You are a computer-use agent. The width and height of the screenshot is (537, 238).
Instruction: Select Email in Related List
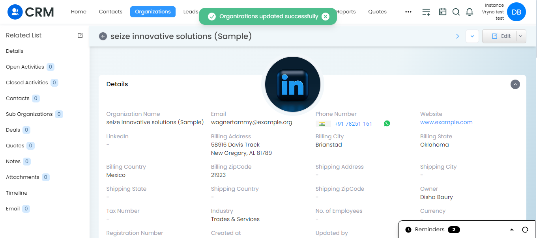(13, 209)
